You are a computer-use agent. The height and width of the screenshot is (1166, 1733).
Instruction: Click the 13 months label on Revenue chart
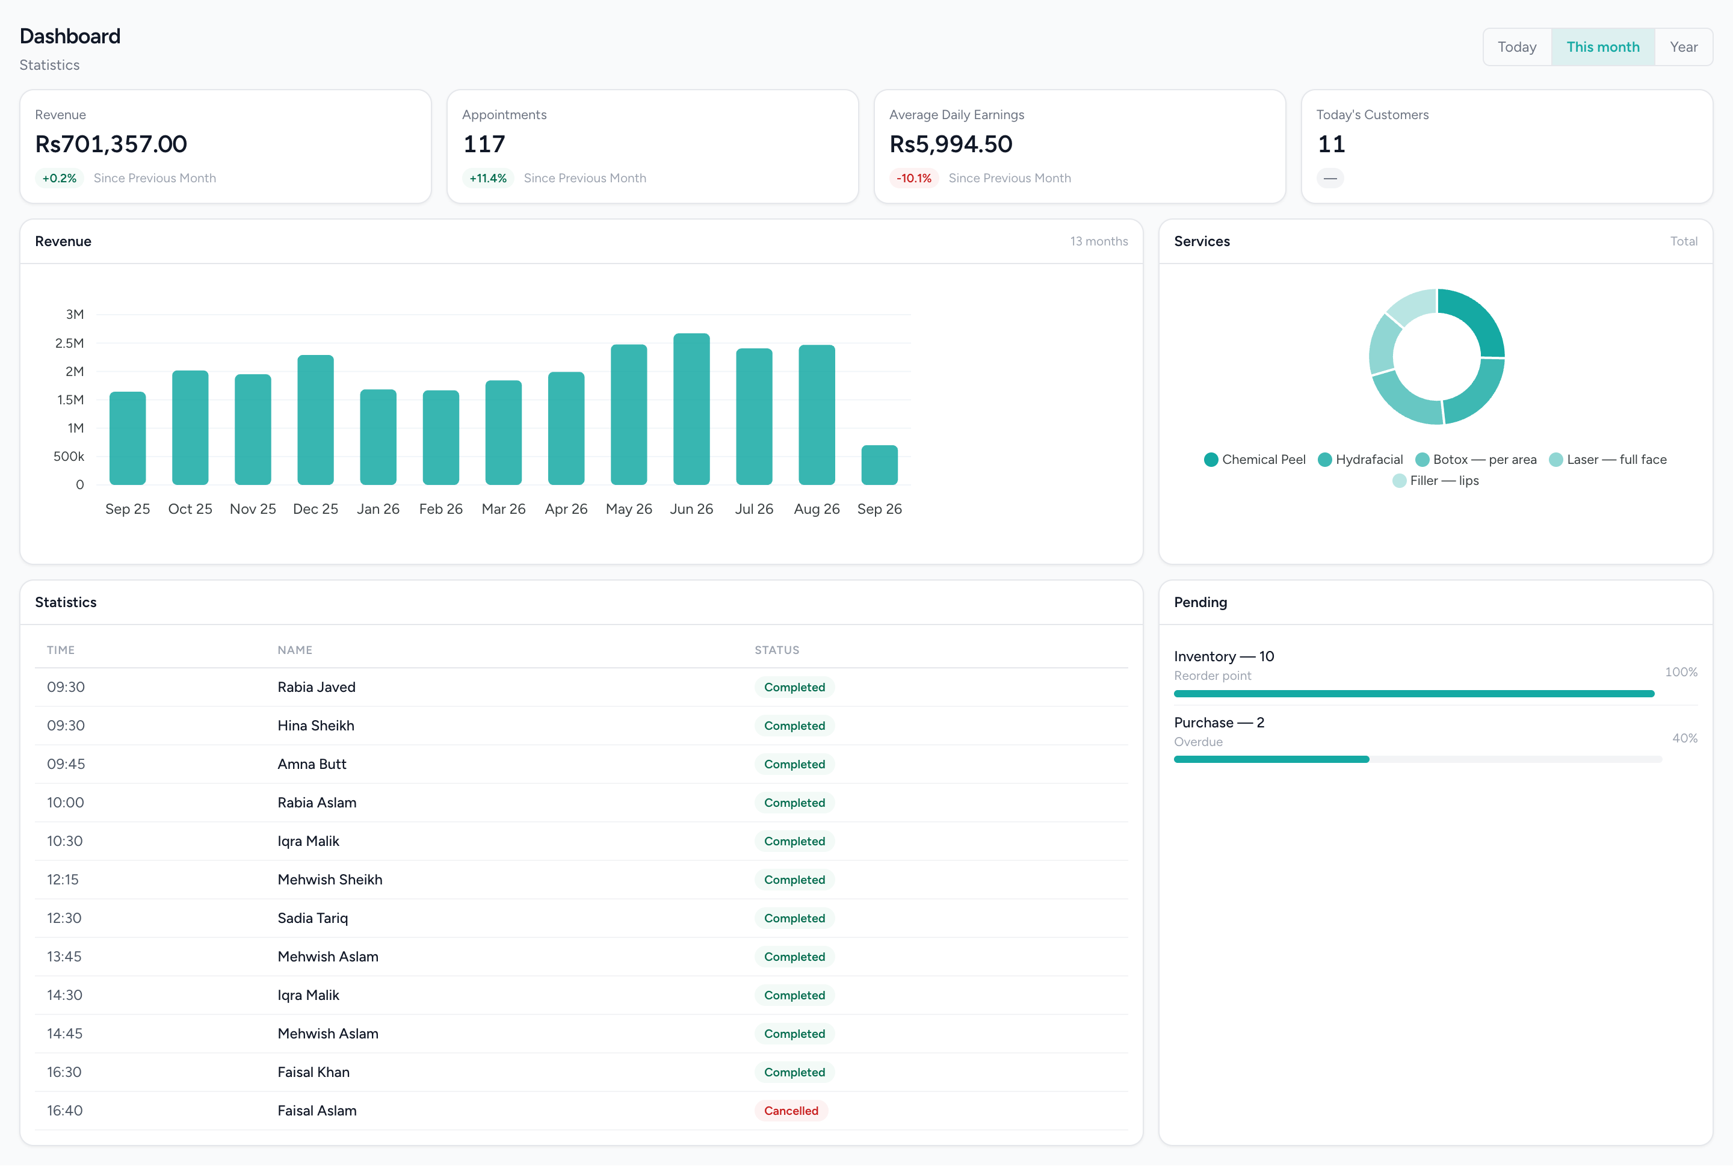coord(1099,242)
